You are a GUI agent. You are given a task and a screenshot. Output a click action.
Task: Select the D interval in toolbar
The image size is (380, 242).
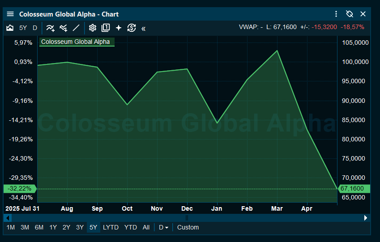[x=35, y=28]
